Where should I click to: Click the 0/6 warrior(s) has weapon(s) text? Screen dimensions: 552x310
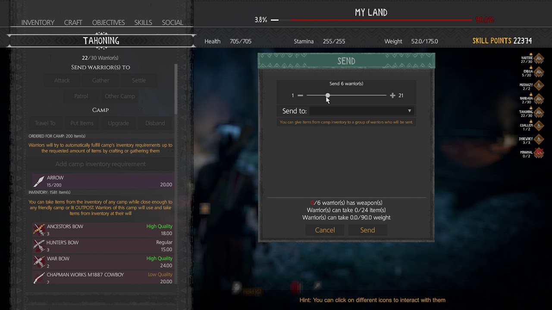click(346, 203)
